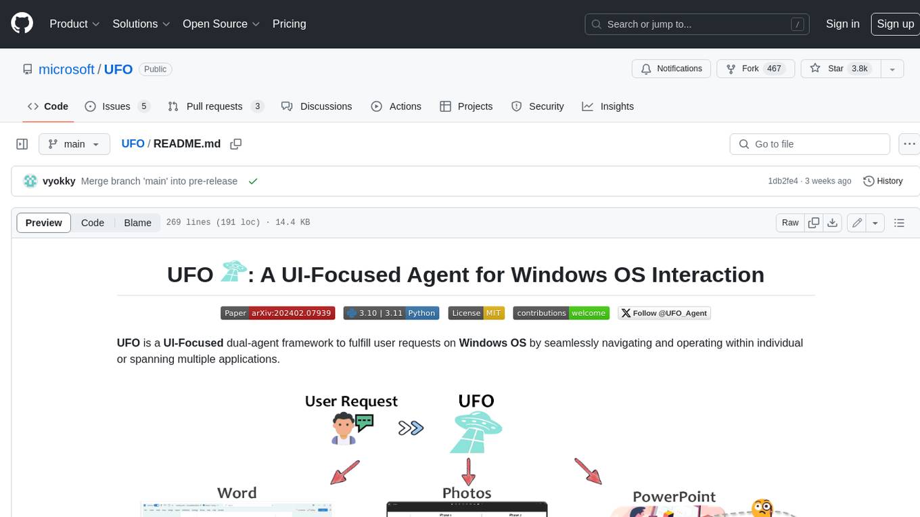Focus the Go to file field
The width and height of the screenshot is (920, 517).
pyautogui.click(x=810, y=144)
